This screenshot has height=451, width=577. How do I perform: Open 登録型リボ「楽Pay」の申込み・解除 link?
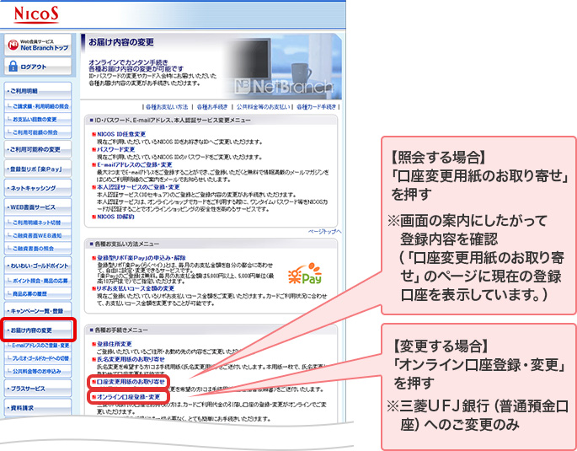click(142, 258)
